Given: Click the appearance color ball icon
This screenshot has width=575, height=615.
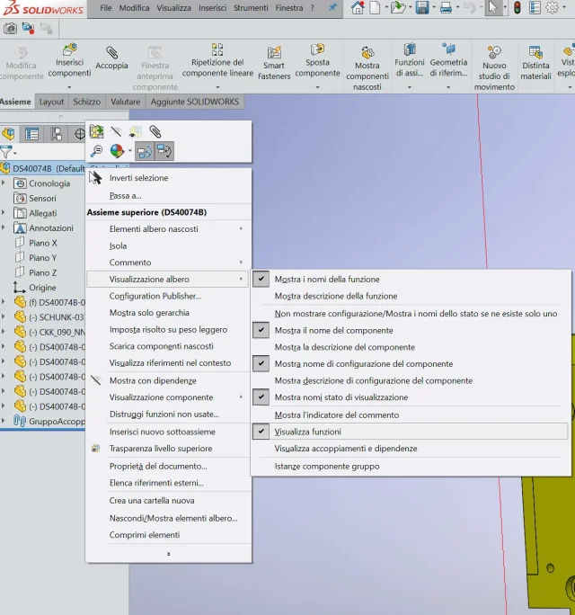Looking at the screenshot, I should tap(117, 151).
